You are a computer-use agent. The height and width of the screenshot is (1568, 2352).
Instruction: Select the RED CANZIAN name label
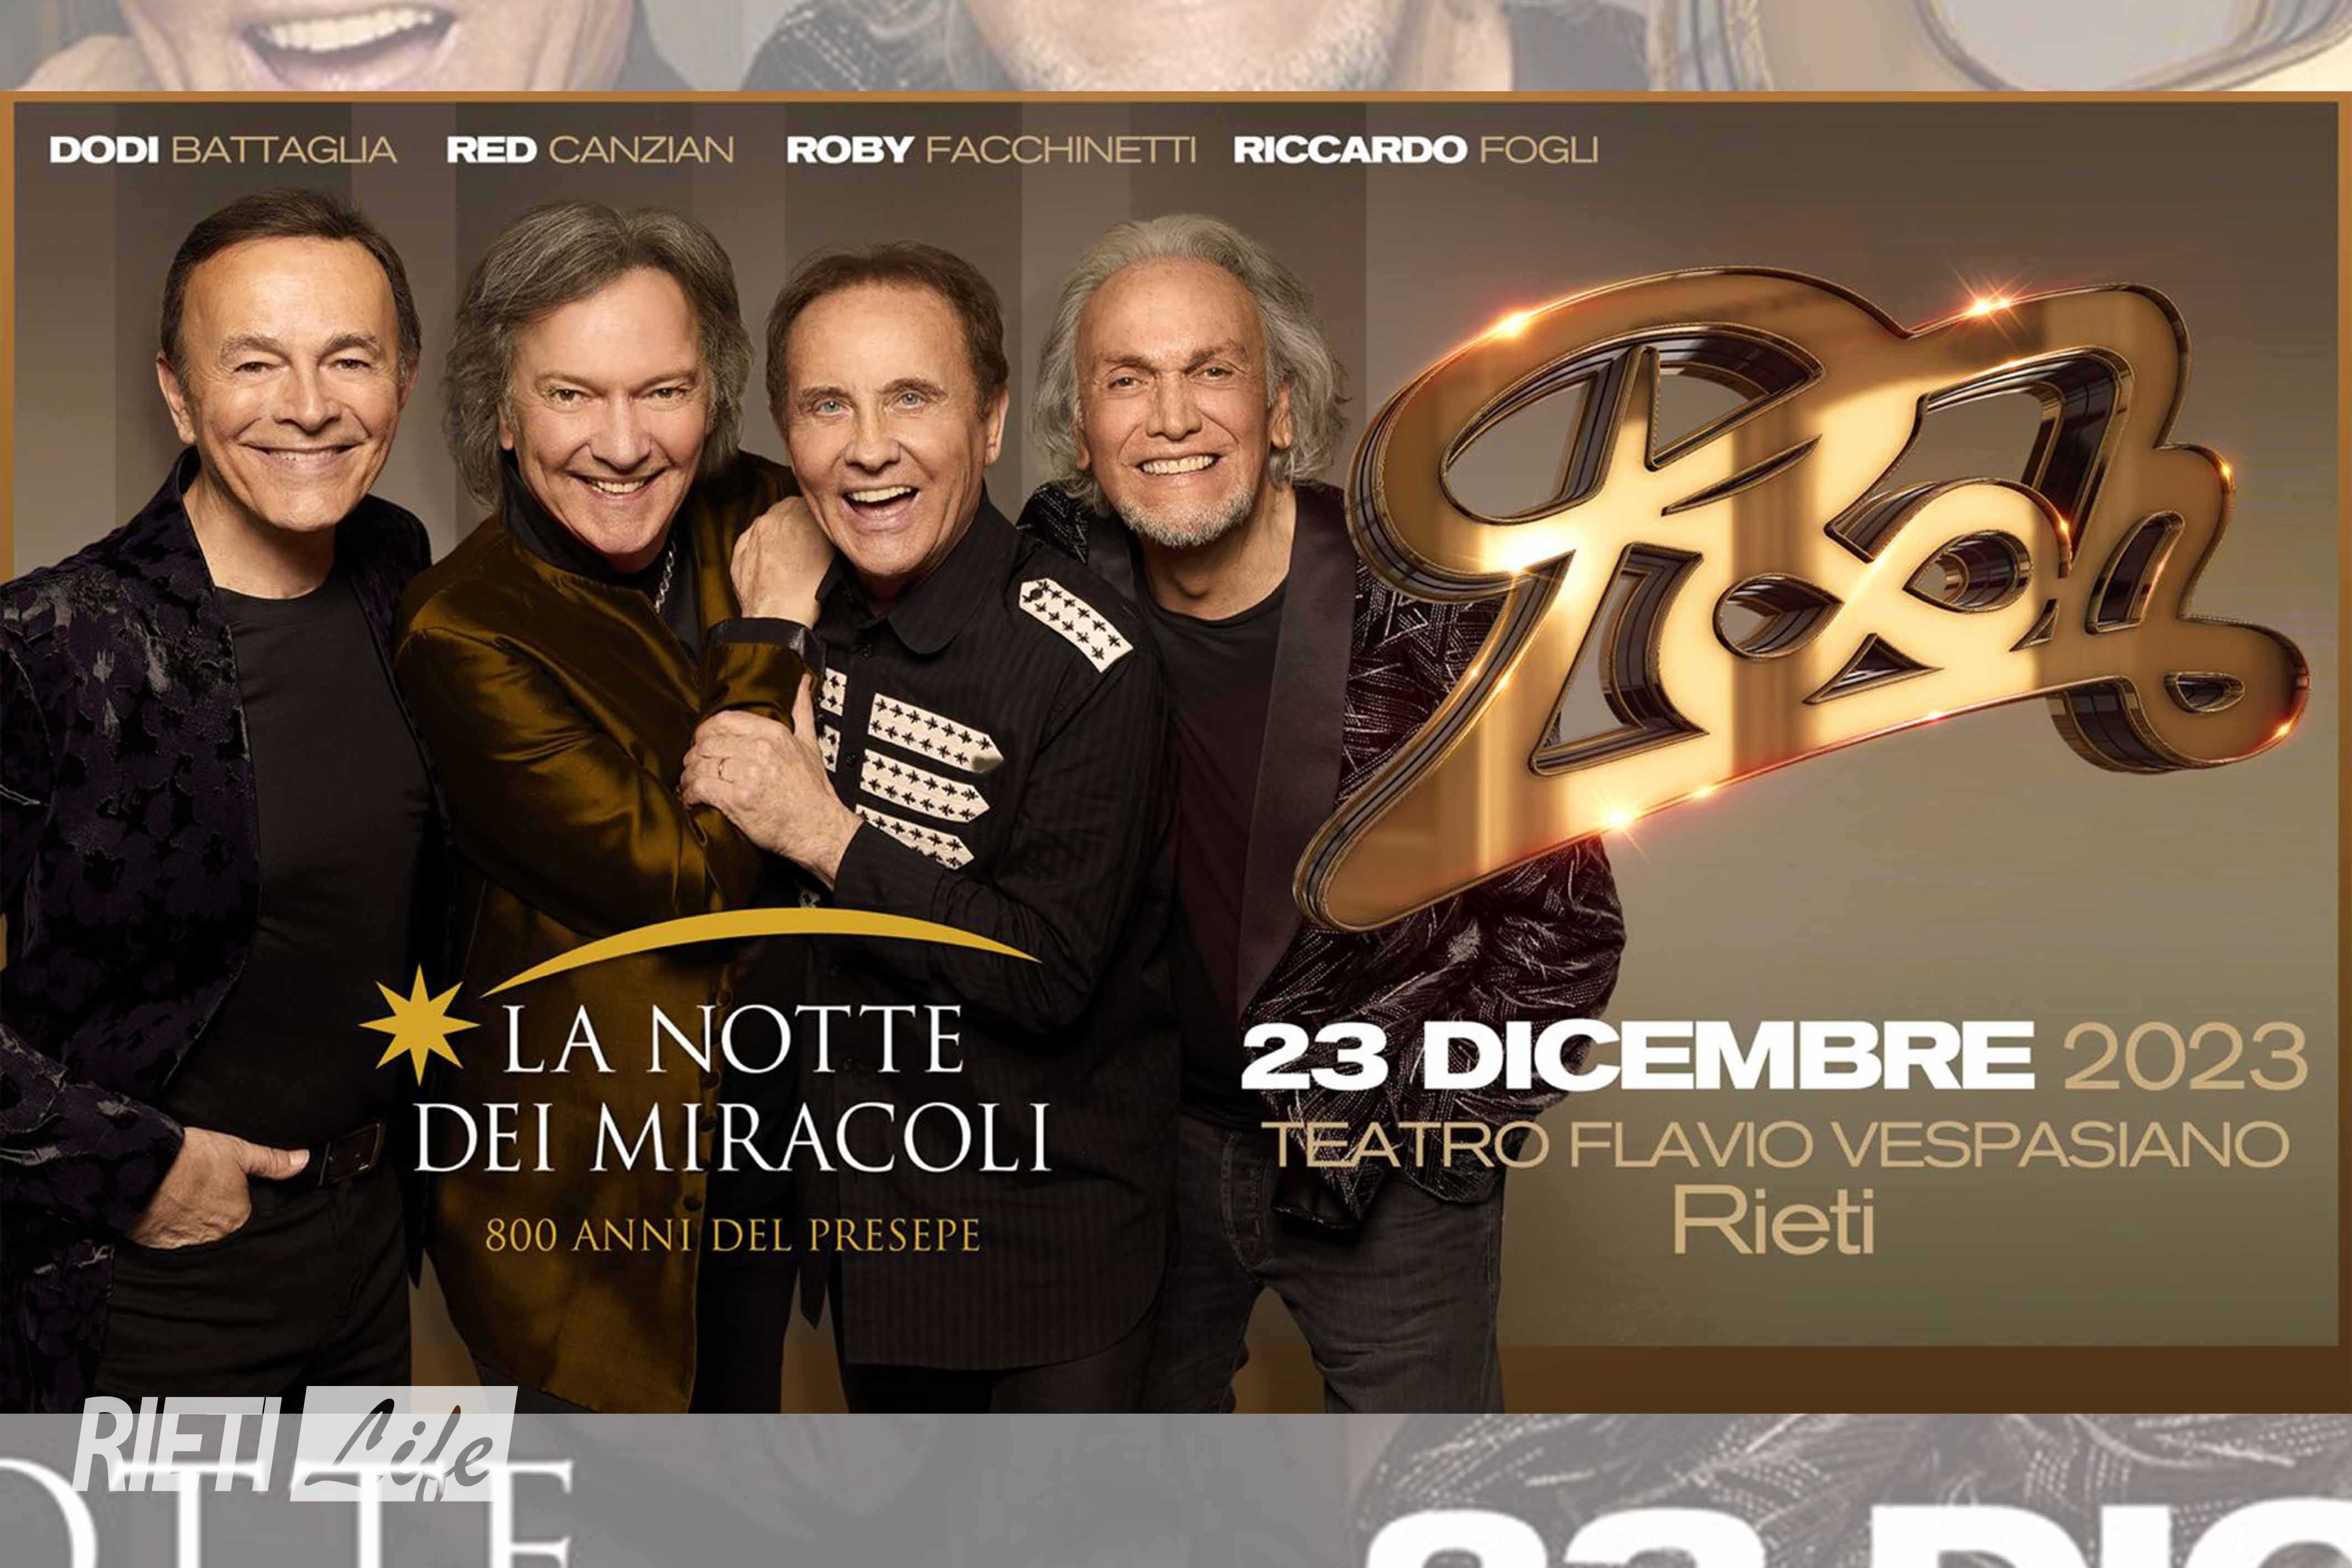pyautogui.click(x=590, y=150)
